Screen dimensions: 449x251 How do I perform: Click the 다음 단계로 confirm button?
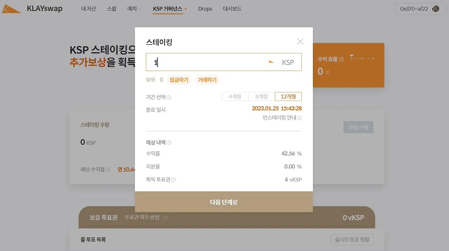(x=223, y=202)
